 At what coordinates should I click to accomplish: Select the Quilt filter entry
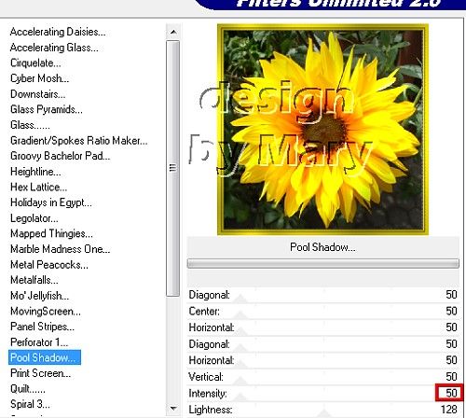click(28, 388)
